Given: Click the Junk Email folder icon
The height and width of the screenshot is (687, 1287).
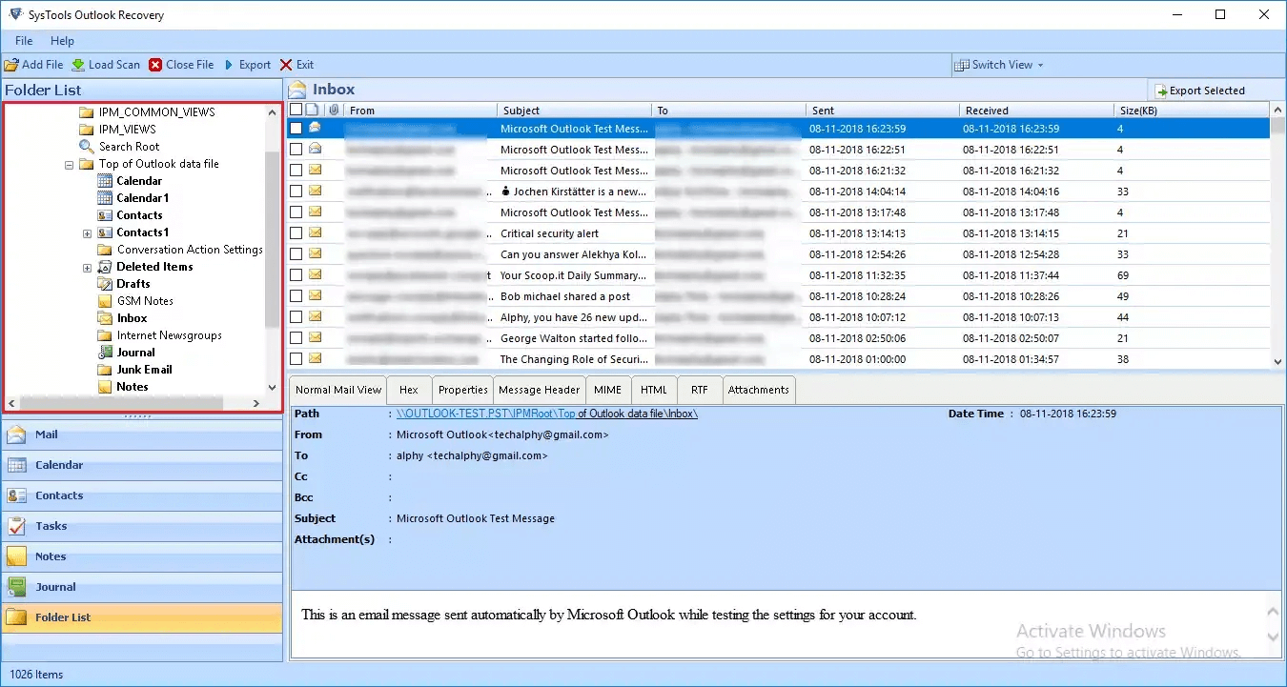Looking at the screenshot, I should click(105, 370).
